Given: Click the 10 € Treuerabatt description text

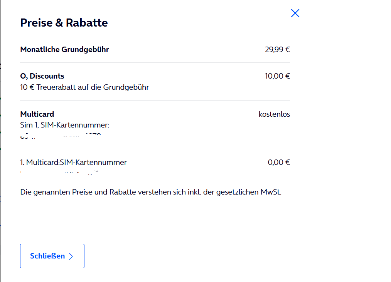Looking at the screenshot, I should point(84,87).
